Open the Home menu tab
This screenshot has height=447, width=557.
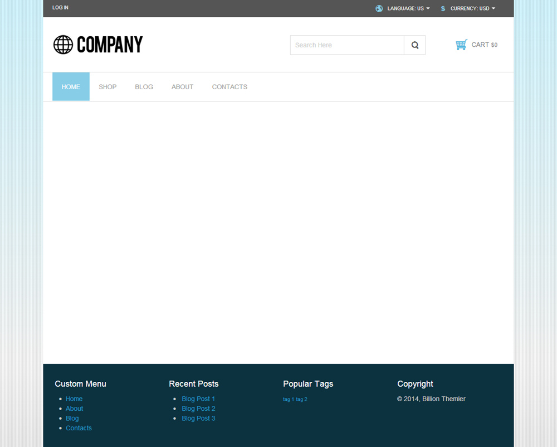(x=71, y=87)
